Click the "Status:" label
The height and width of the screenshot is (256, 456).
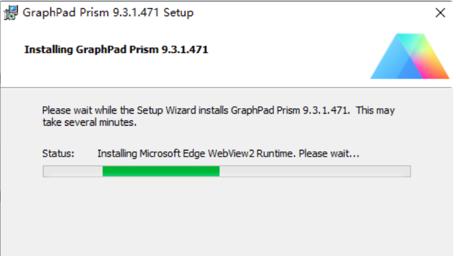[58, 153]
